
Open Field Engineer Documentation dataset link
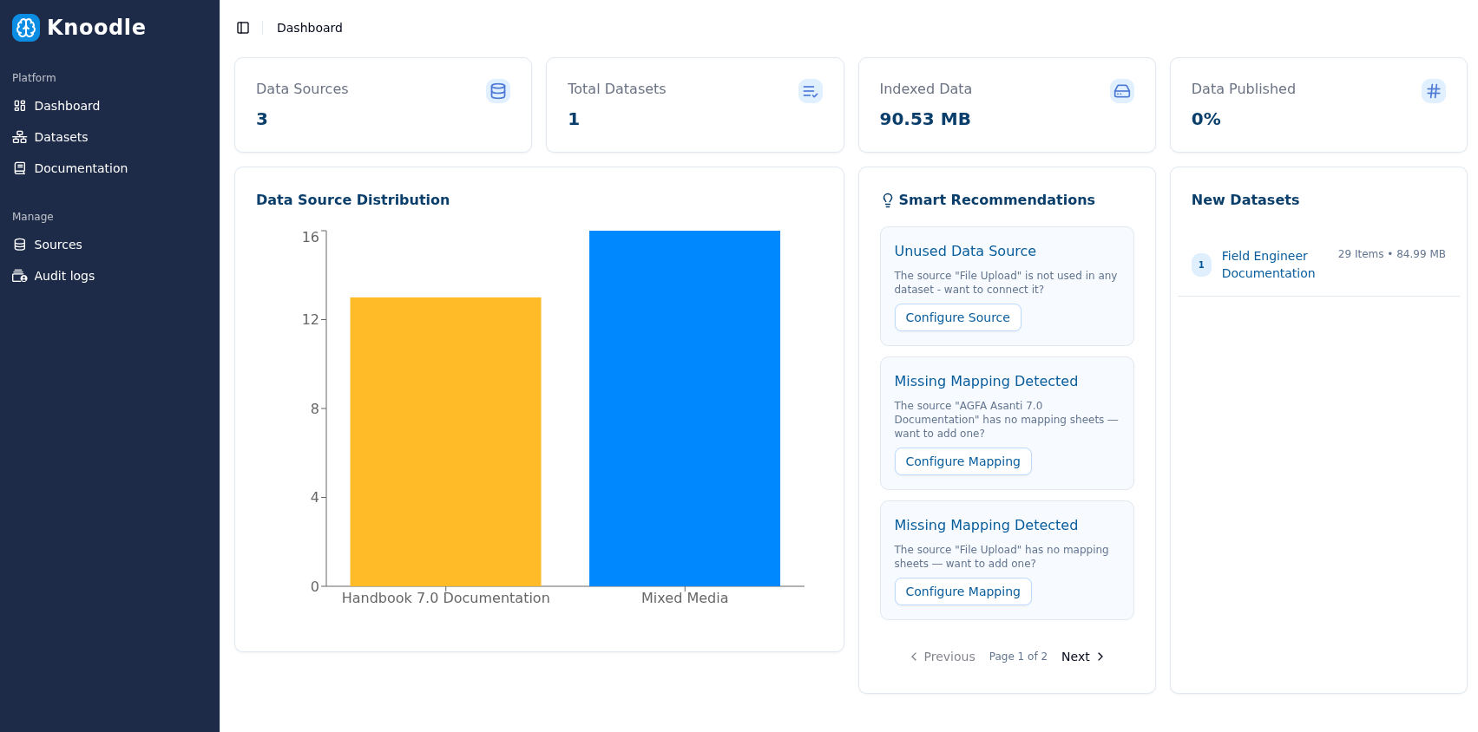click(1267, 265)
